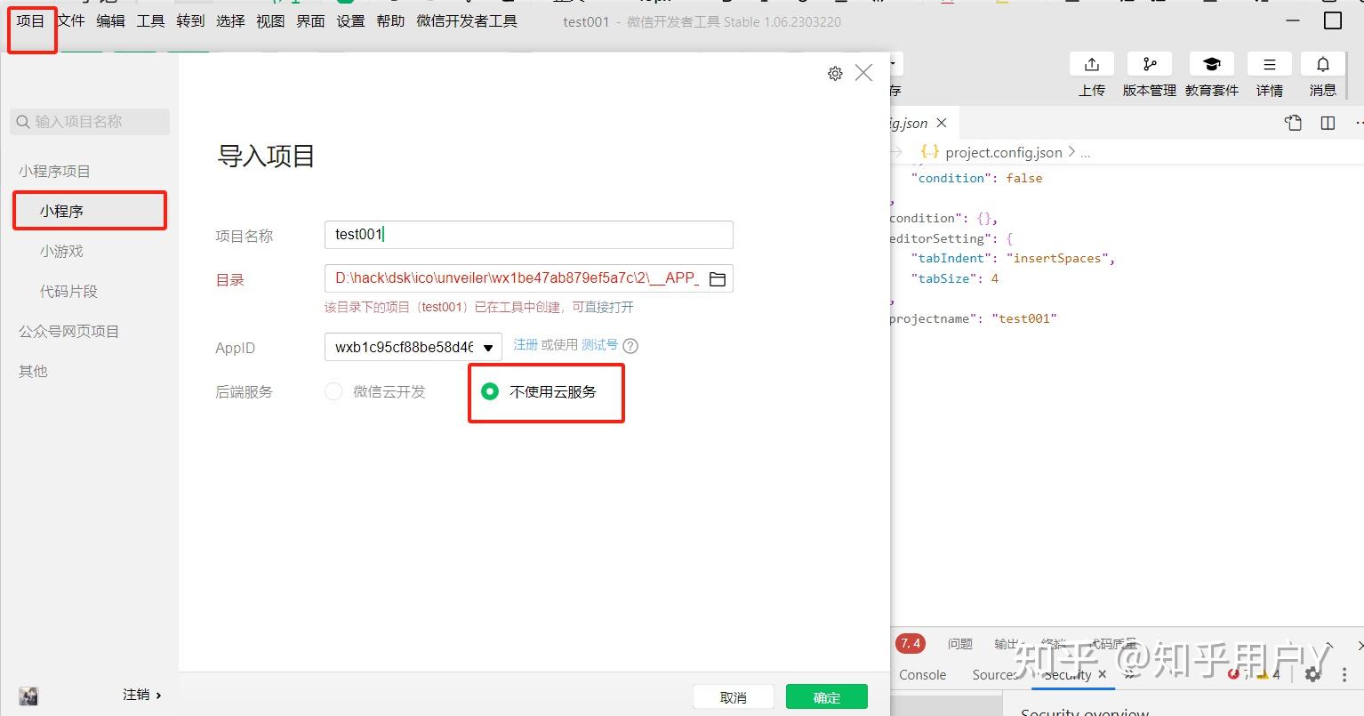Open the 项目 menu

tap(29, 20)
